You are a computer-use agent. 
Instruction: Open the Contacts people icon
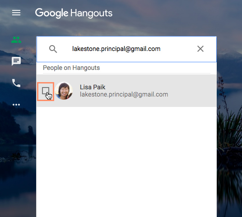point(16,40)
